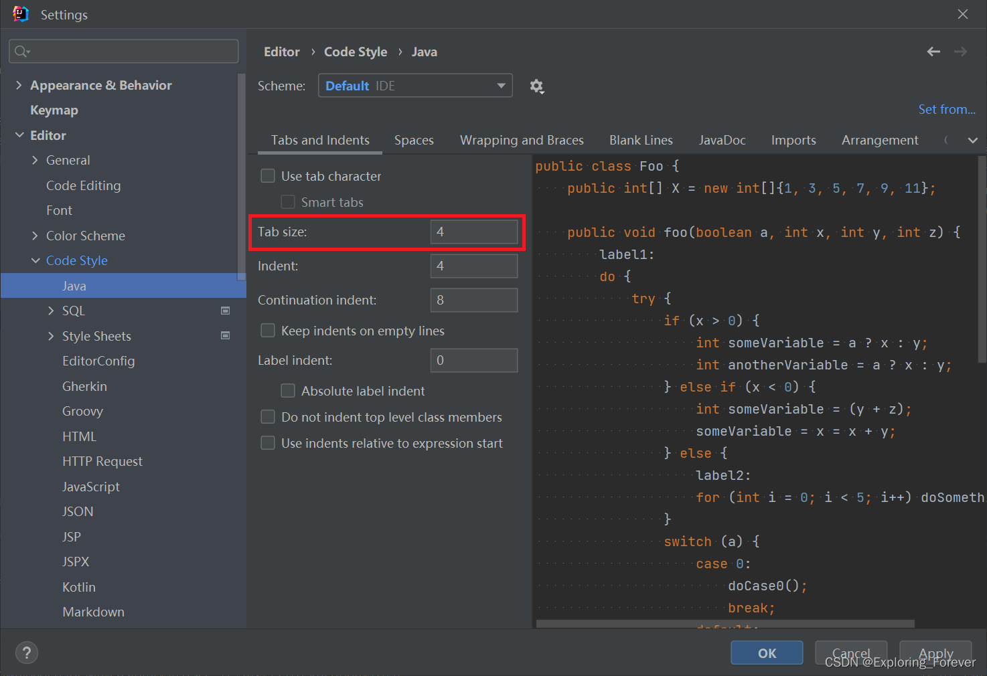The image size is (987, 676).
Task: Click the Indent value field
Action: click(474, 266)
